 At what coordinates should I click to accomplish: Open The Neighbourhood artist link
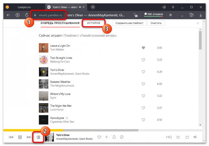pyautogui.click(x=62, y=86)
